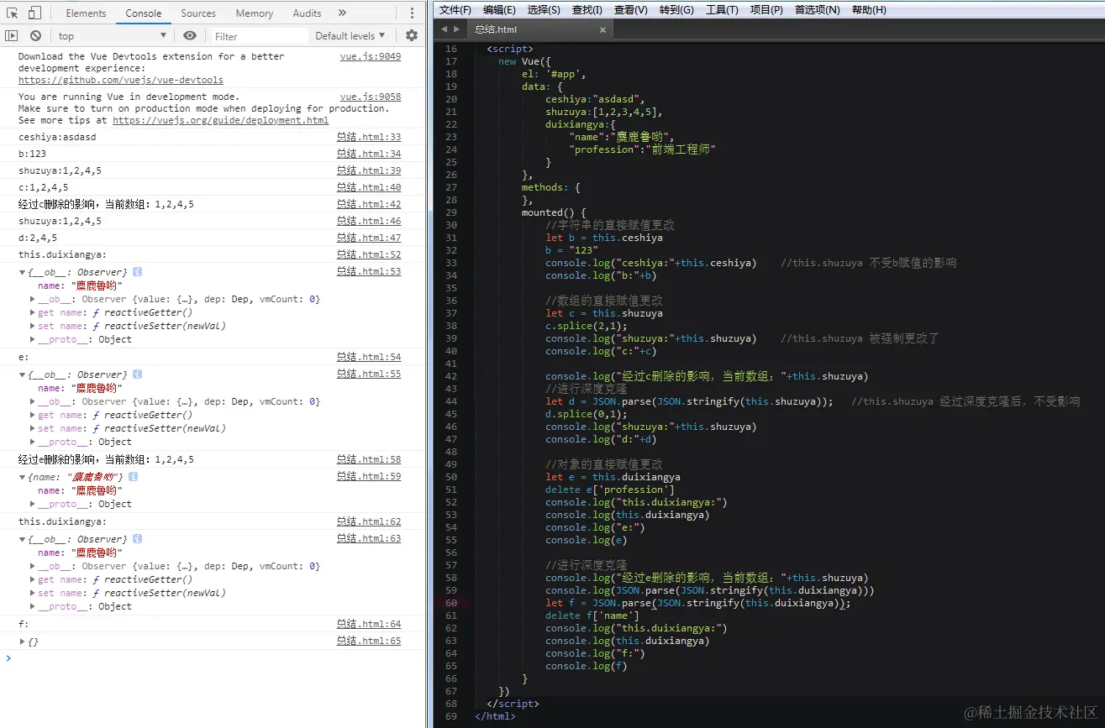Open source link vue.js:9049
The height and width of the screenshot is (728, 1105).
coord(371,56)
